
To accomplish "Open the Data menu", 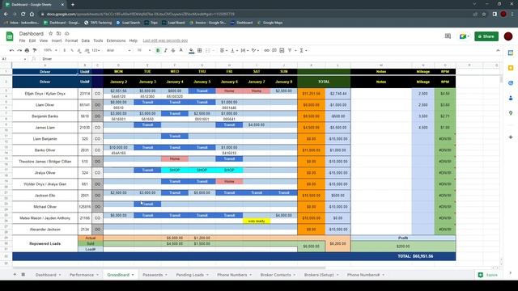I will click(x=86, y=40).
